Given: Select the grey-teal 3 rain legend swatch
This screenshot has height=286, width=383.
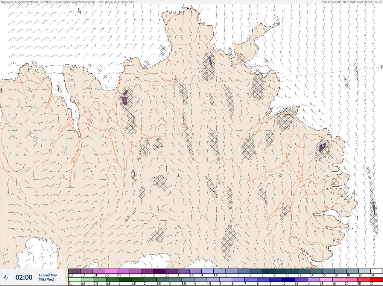Looking at the screenshot, I should (176, 280).
